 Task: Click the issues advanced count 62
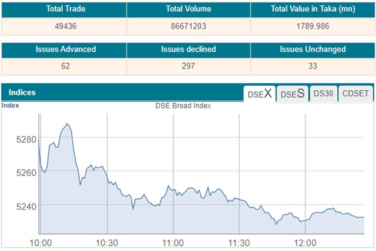pos(65,66)
